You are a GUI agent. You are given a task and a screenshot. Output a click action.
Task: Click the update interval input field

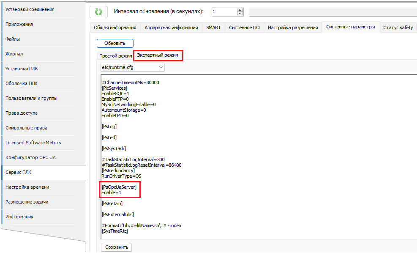[x=224, y=12]
